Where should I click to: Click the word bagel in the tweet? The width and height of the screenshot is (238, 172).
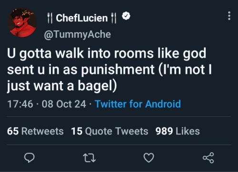coord(95,86)
